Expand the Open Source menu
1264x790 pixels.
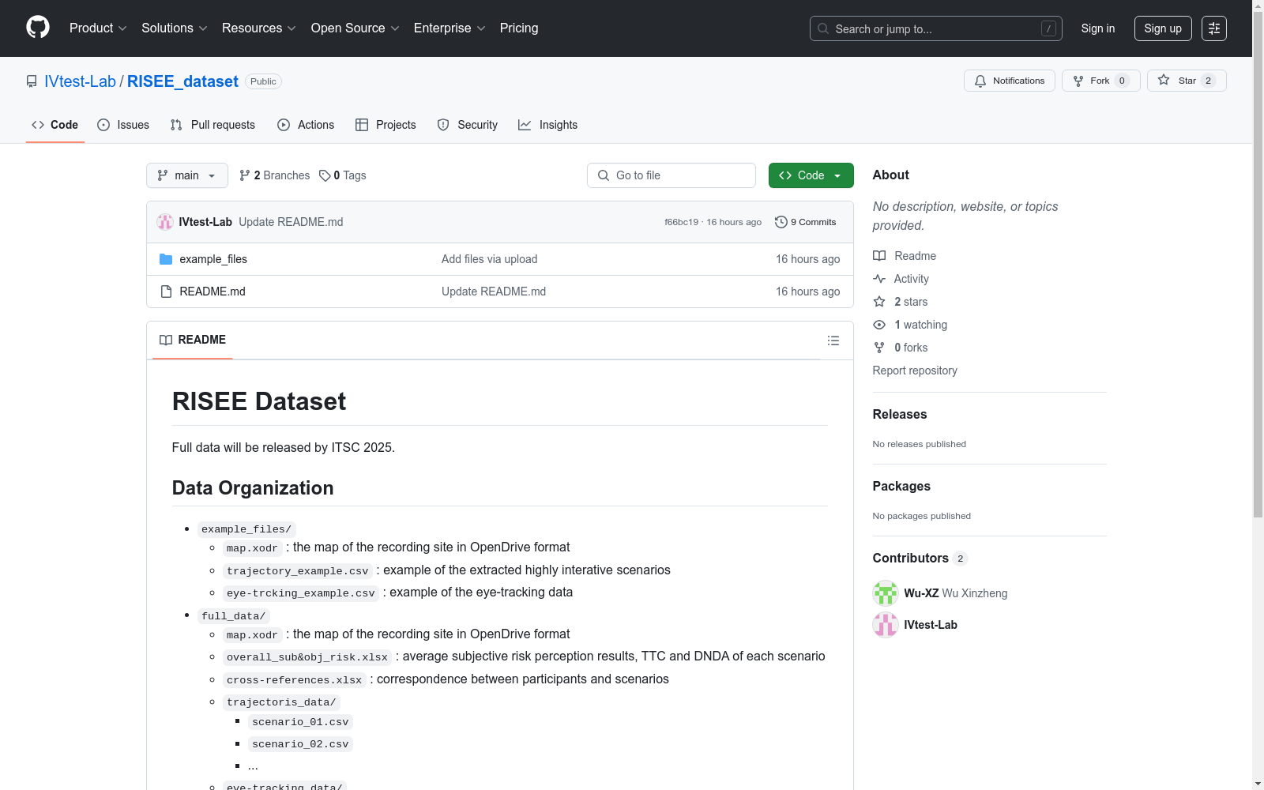(x=355, y=28)
